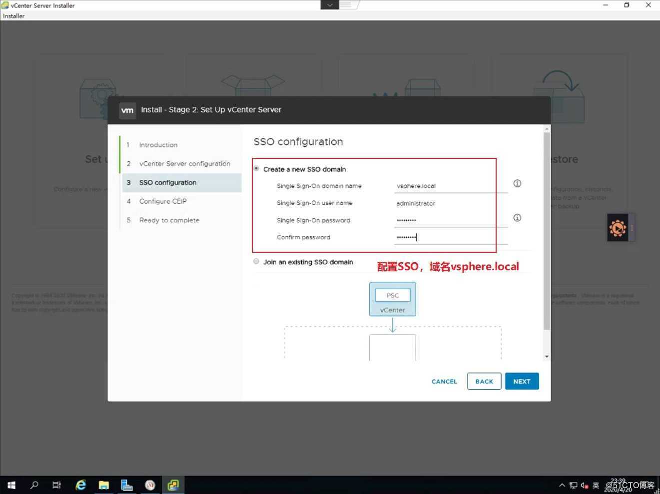660x494 pixels.
Task: Click the round white taskbar app icon
Action: pos(150,485)
